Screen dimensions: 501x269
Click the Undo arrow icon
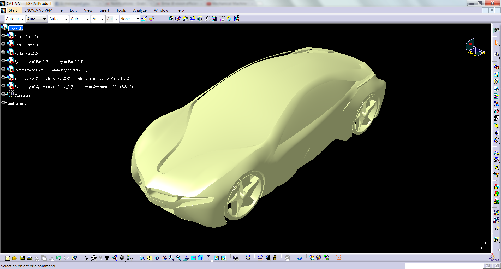[x=59, y=258]
